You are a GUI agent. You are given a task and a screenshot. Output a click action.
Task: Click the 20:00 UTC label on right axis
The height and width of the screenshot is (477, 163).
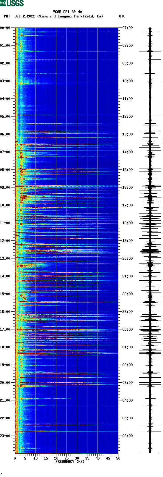(128, 258)
